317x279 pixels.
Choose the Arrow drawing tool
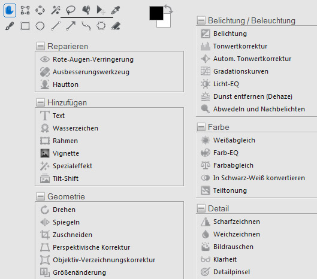(71, 26)
